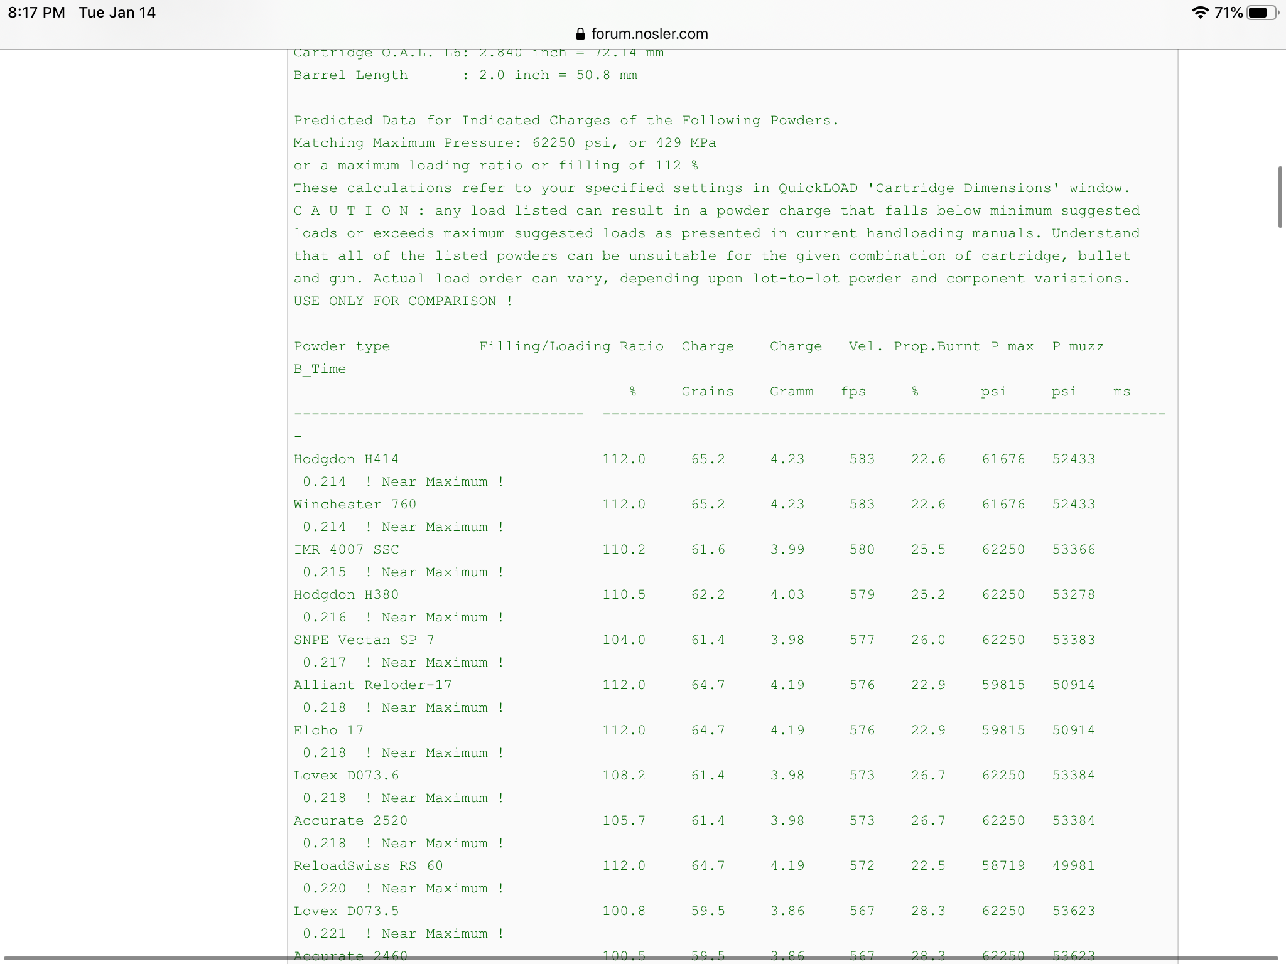Screen dimensions: 1286x964
Task: Select the Elcho 17 powder name
Action: click(328, 731)
